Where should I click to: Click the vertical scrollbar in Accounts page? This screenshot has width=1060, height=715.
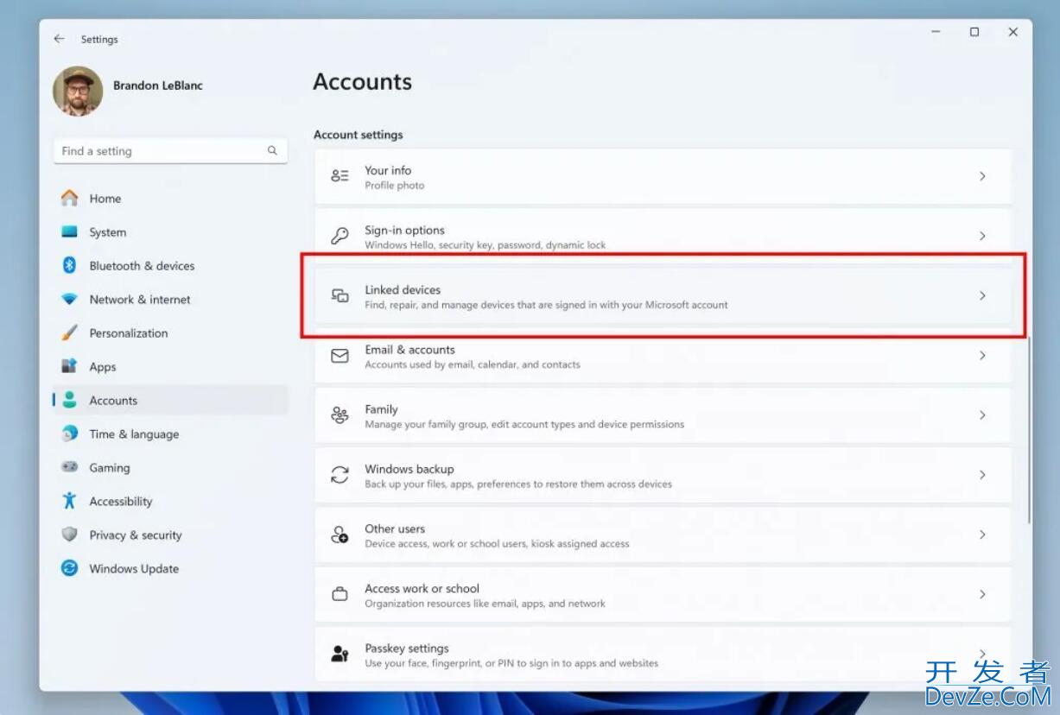[x=1028, y=429]
